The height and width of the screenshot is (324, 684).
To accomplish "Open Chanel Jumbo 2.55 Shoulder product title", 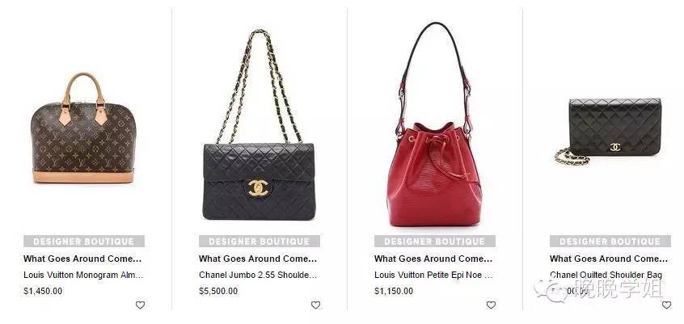I will (x=258, y=276).
